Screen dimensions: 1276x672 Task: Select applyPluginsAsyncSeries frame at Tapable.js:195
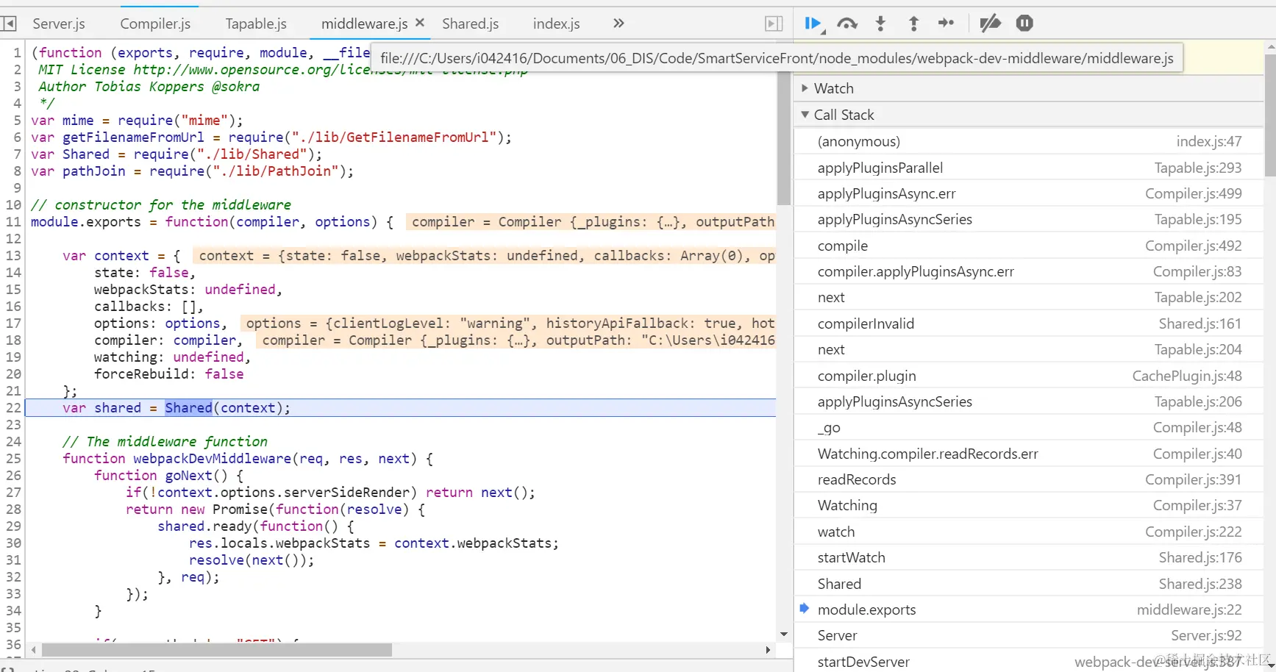click(x=1029, y=219)
